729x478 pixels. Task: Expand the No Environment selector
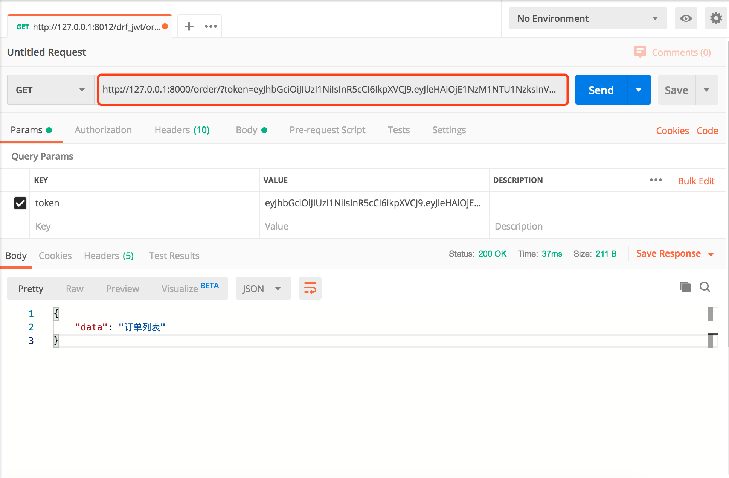[x=587, y=18]
